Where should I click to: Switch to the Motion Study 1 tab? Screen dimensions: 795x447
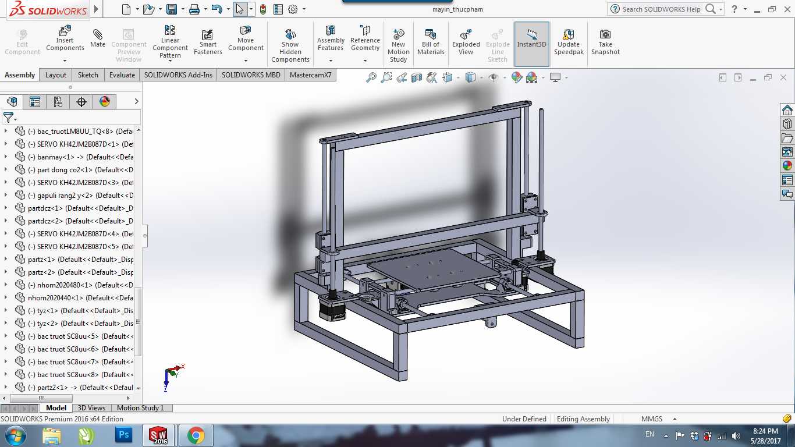(140, 408)
